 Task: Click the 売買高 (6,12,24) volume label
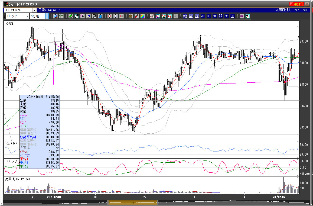click(x=17, y=179)
